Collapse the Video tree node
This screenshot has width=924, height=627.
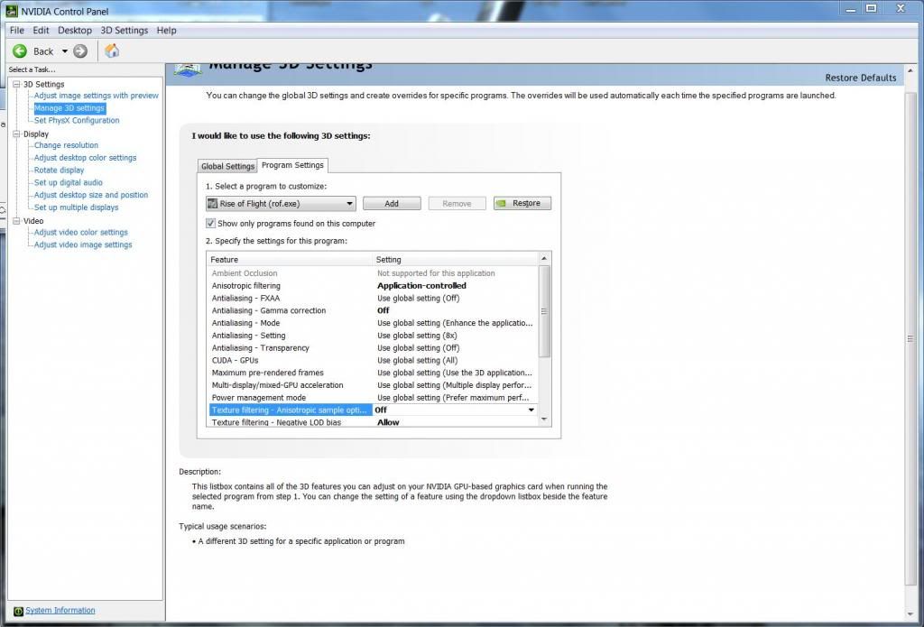[16, 221]
